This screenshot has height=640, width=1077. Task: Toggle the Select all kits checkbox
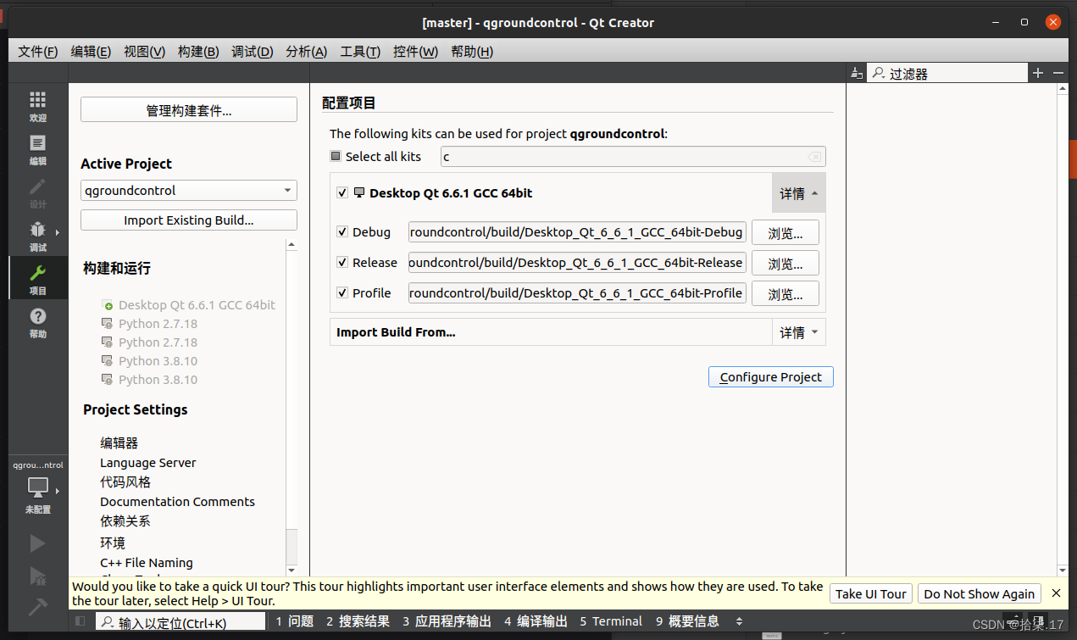click(x=336, y=156)
